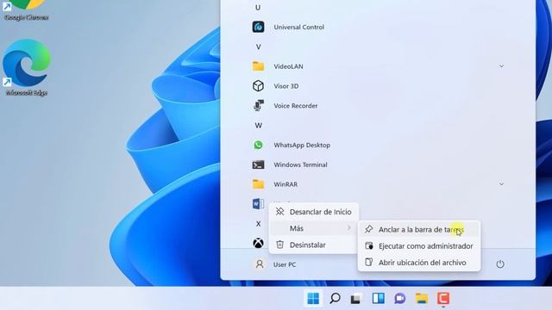
Task: Click the letter W section header
Action: point(259,126)
